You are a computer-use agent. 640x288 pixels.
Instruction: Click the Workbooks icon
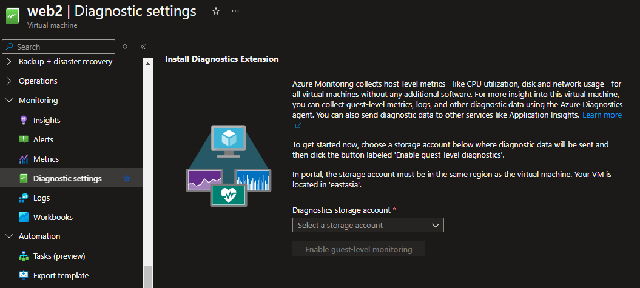[24, 217]
